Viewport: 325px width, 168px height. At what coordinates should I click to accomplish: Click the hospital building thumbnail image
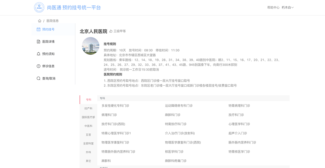pos(91,46)
